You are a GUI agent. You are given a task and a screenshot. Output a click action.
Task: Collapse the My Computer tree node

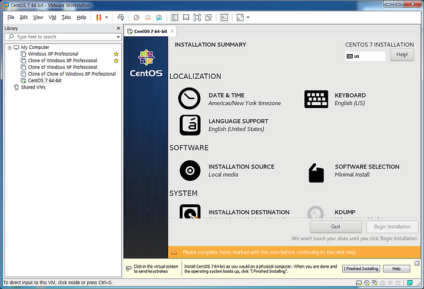(9, 48)
